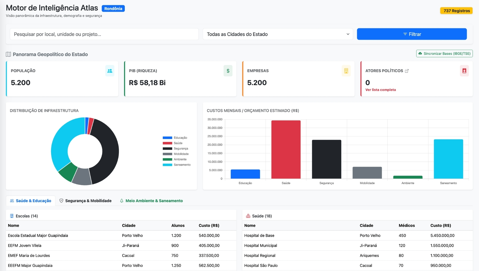The width and height of the screenshot is (479, 271).
Task: Click the tree icon in Meio Ambiente tab
Action: [x=122, y=201]
